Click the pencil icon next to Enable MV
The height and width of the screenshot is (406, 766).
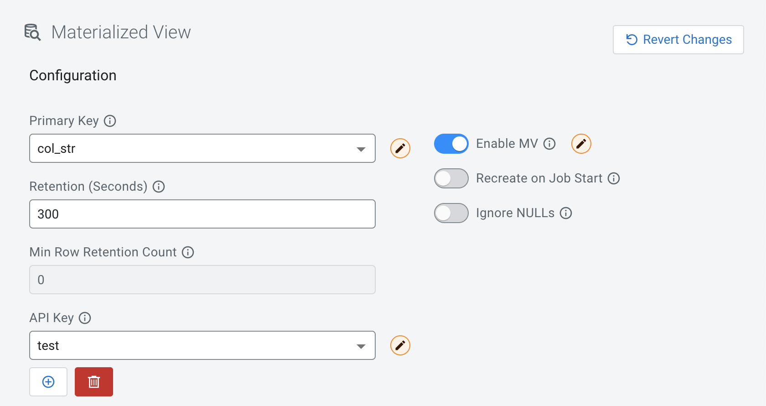[581, 144]
